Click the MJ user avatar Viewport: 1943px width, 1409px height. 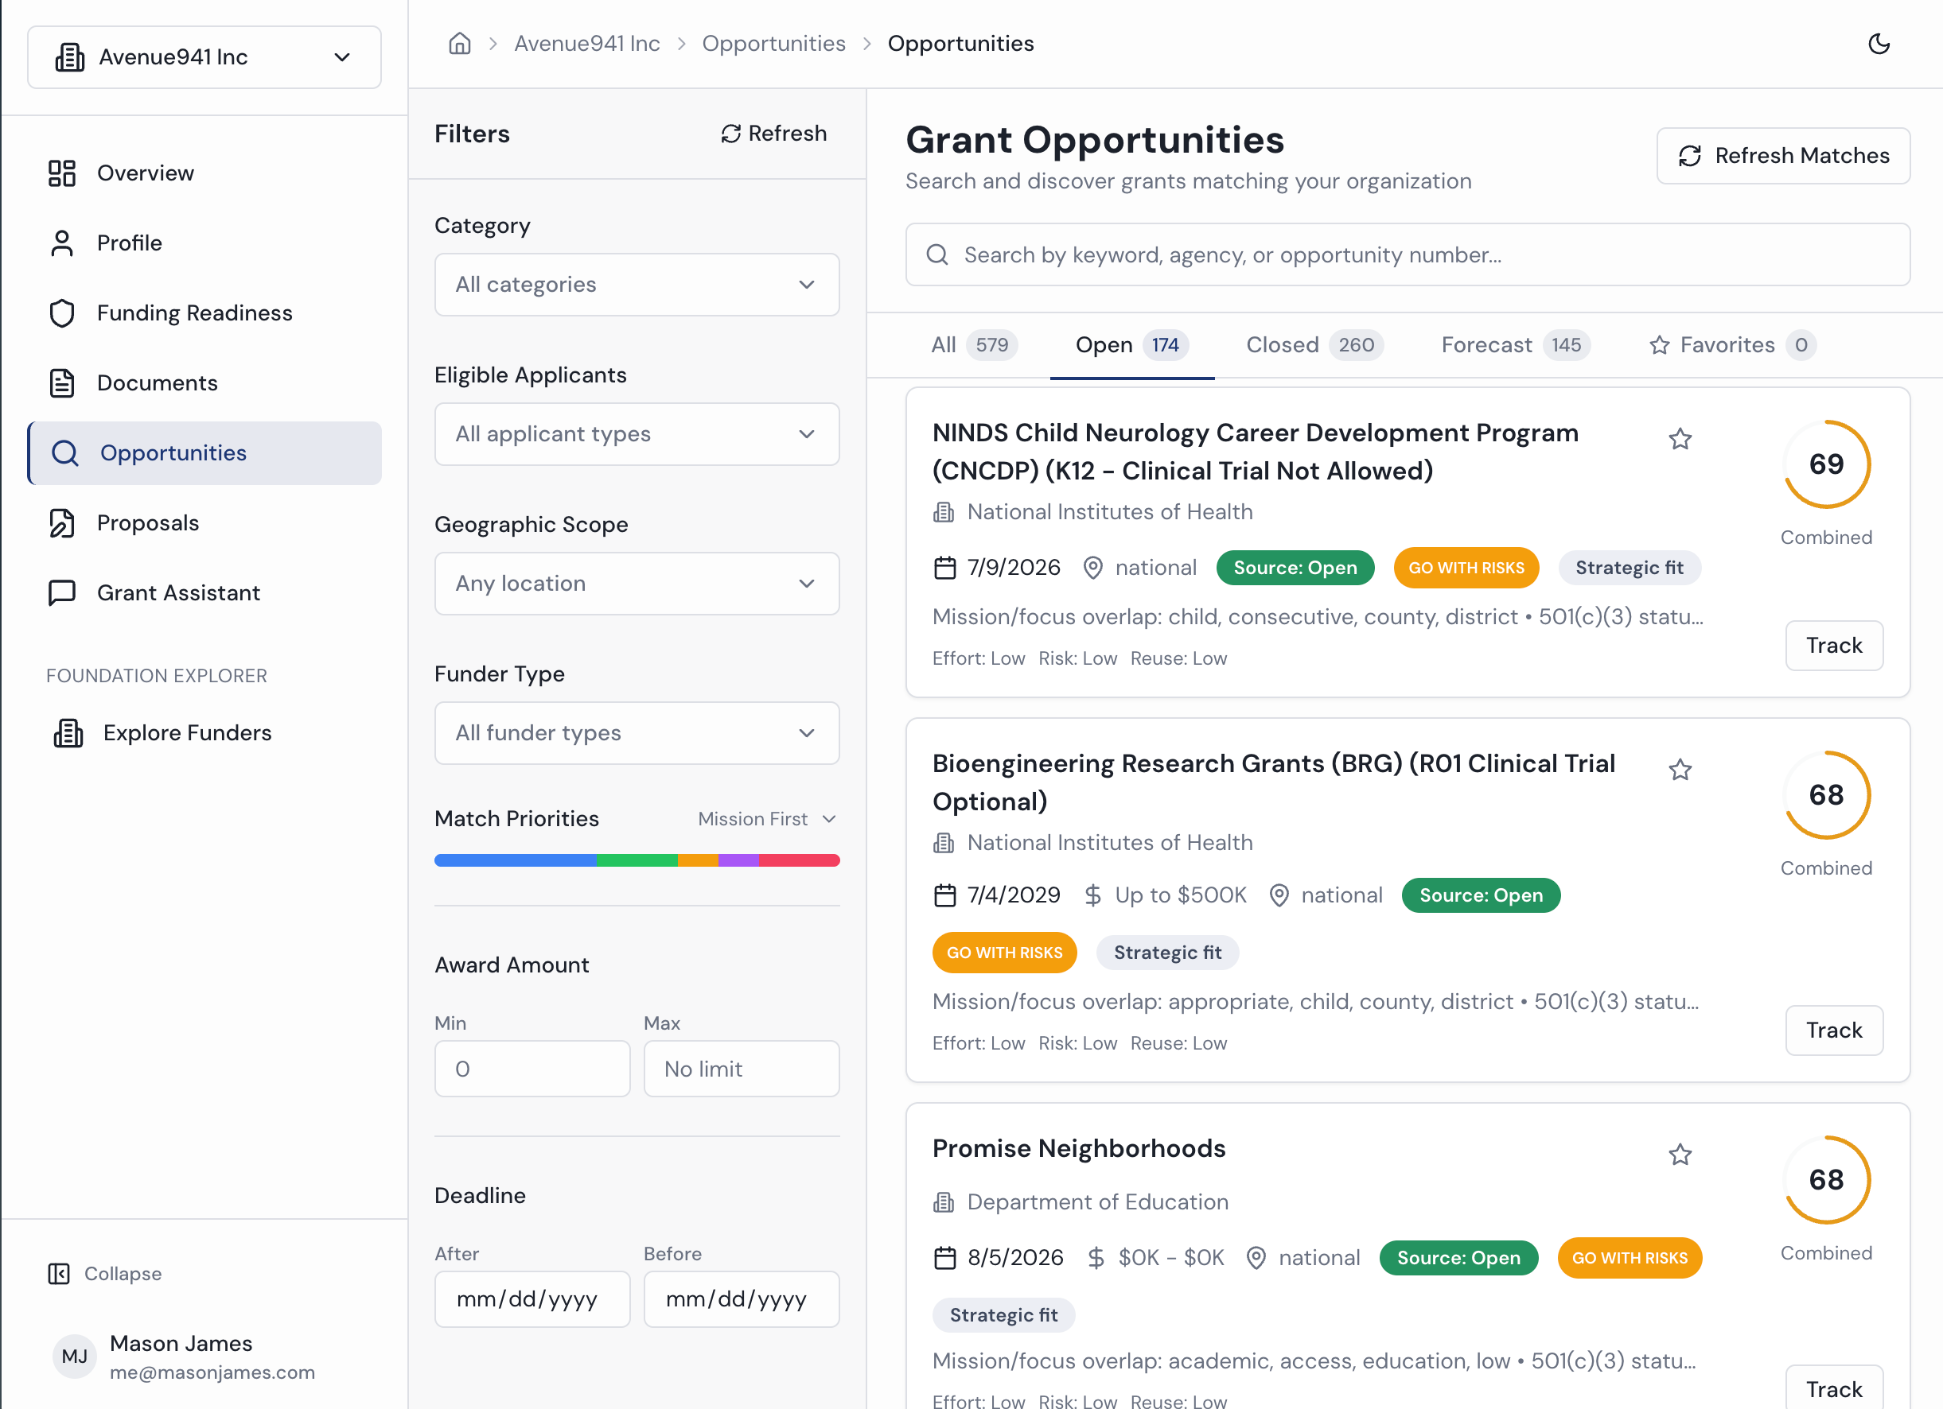point(75,1356)
